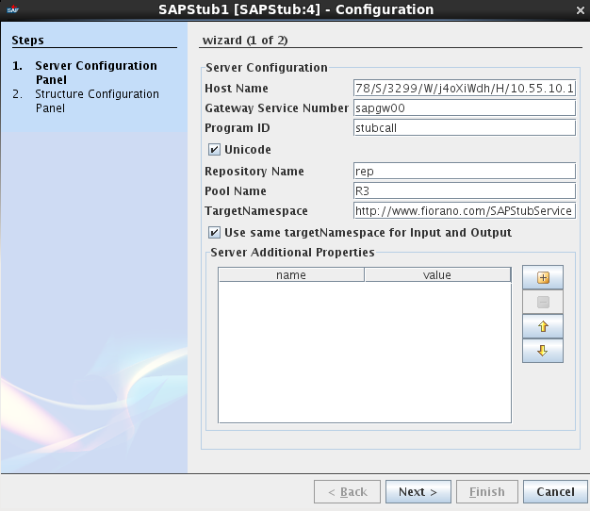Move property down with yellow arrow
This screenshot has height=511, width=590.
coord(543,351)
